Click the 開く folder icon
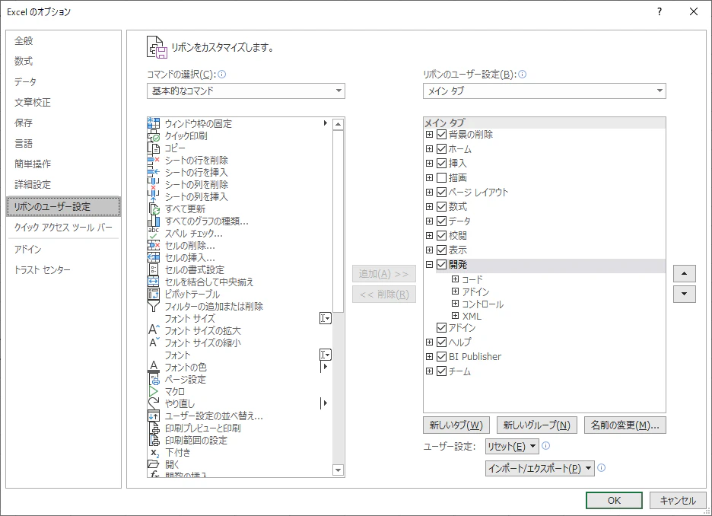Image resolution: width=712 pixels, height=516 pixels. (x=154, y=463)
